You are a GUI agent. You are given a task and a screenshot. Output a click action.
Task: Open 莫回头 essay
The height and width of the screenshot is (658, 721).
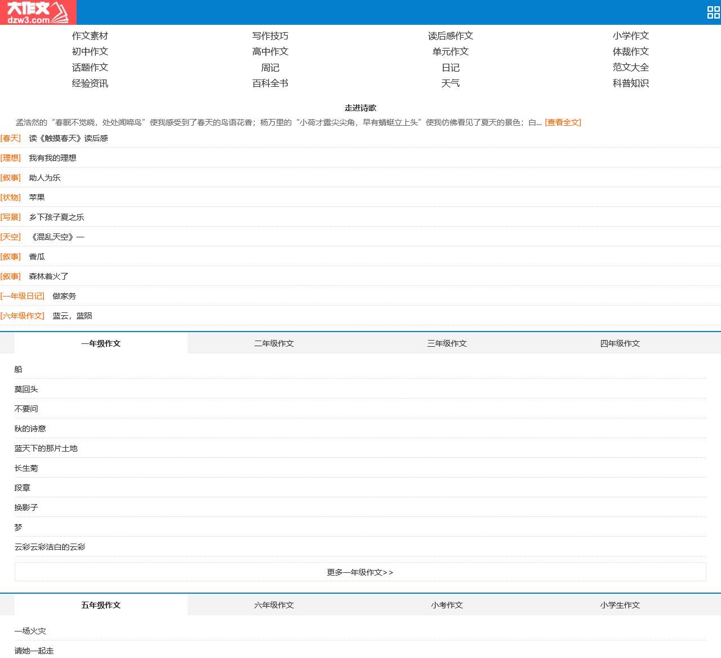tap(26, 389)
